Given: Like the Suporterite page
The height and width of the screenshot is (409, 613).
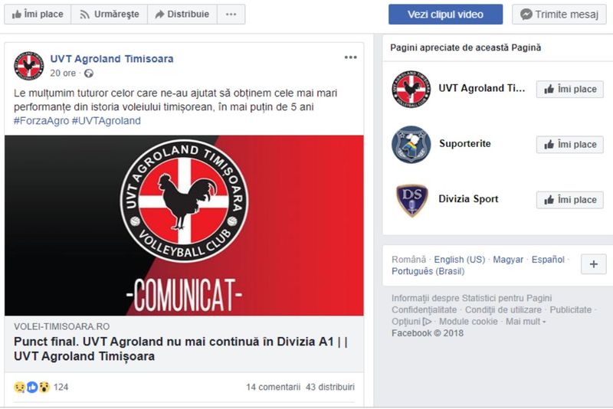Looking at the screenshot, I should [569, 145].
